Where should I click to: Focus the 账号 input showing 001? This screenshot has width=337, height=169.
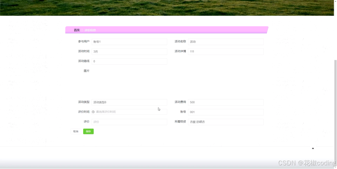click(226, 112)
